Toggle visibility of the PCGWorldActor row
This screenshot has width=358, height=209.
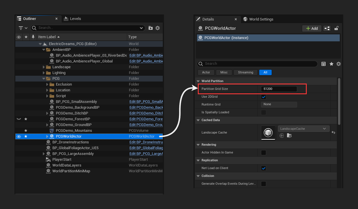click(19, 136)
